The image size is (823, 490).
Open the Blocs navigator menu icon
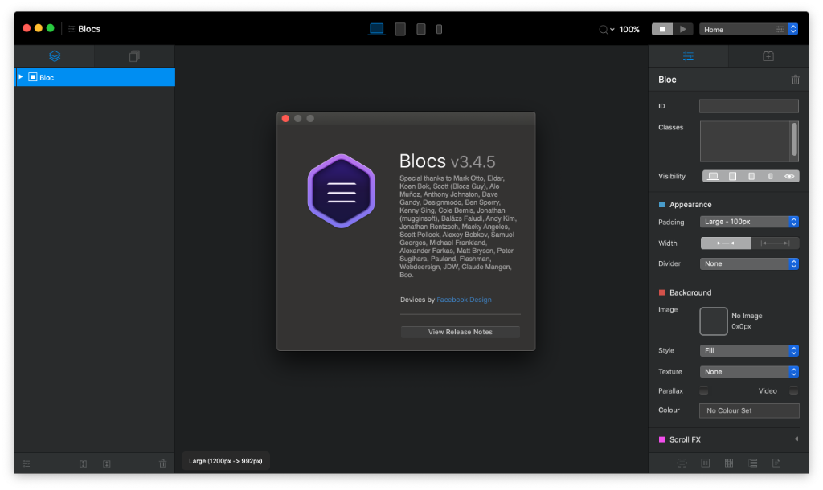(71, 29)
